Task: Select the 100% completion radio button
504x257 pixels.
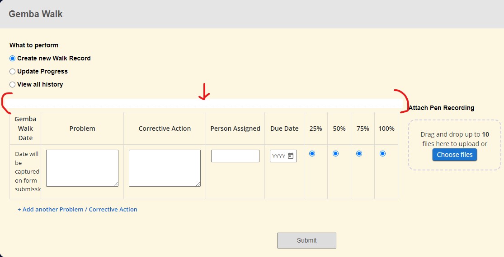Action: (x=382, y=154)
